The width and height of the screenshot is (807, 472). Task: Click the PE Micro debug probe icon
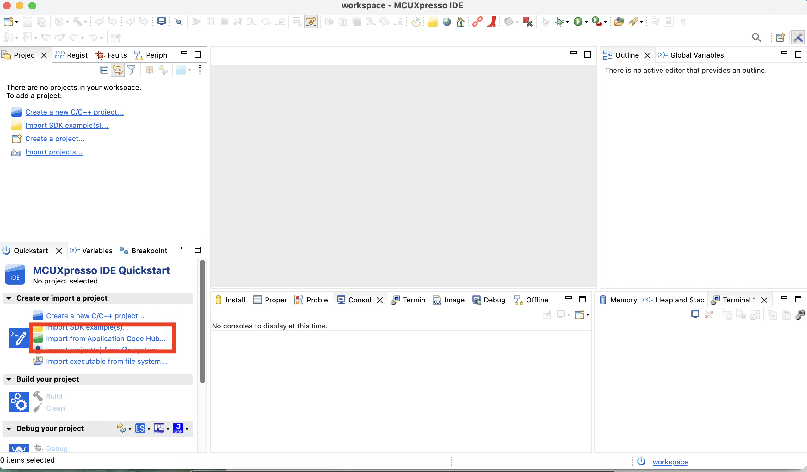159,428
